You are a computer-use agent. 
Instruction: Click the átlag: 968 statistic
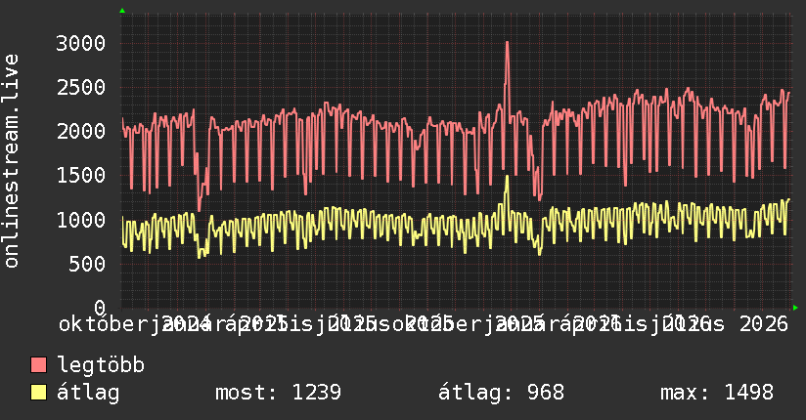501,393
